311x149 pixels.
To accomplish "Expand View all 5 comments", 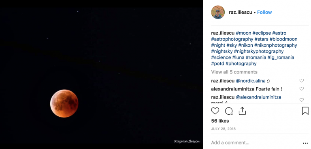I will tap(234, 72).
